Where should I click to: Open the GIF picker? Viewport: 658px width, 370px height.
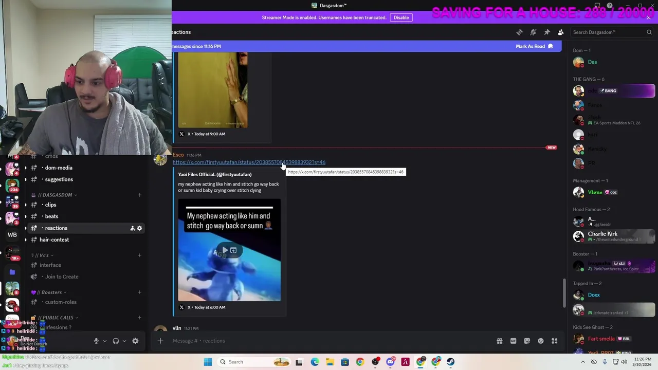pyautogui.click(x=513, y=341)
